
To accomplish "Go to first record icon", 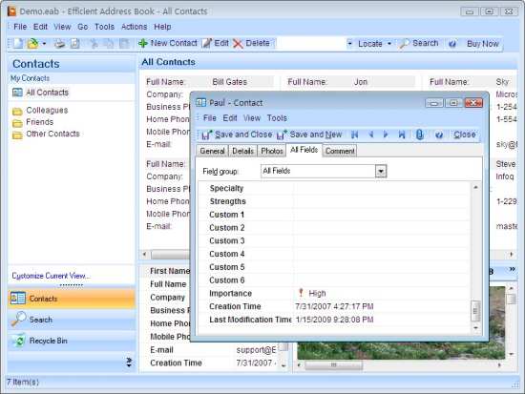I will 354,135.
